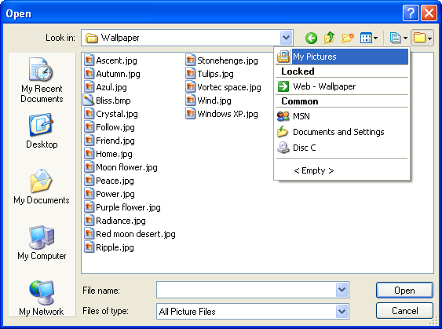The width and height of the screenshot is (442, 329).
Task: Expand the File name dropdown arrow
Action: click(x=342, y=290)
